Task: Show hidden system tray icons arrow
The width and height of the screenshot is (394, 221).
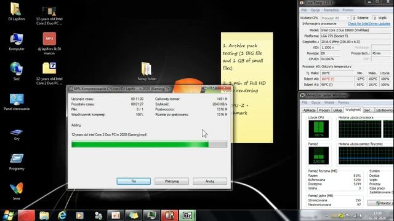Action: click(x=327, y=215)
